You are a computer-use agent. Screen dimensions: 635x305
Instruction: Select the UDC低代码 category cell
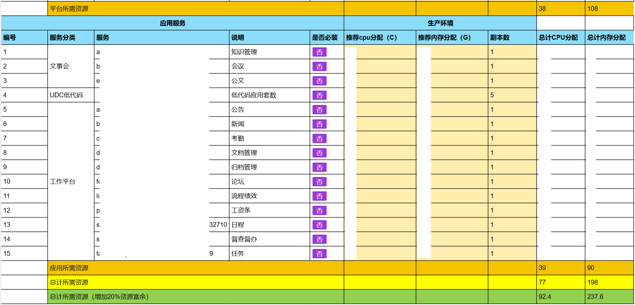(x=71, y=95)
